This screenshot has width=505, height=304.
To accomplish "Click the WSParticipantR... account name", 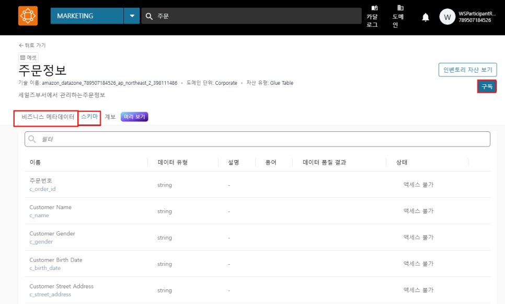I will coord(477,14).
